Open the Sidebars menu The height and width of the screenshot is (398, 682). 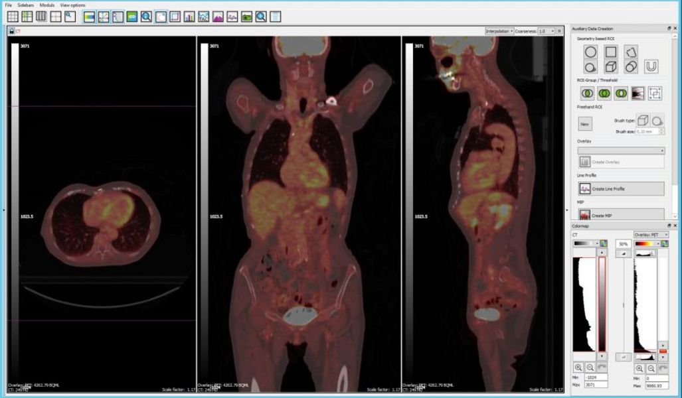pos(26,5)
